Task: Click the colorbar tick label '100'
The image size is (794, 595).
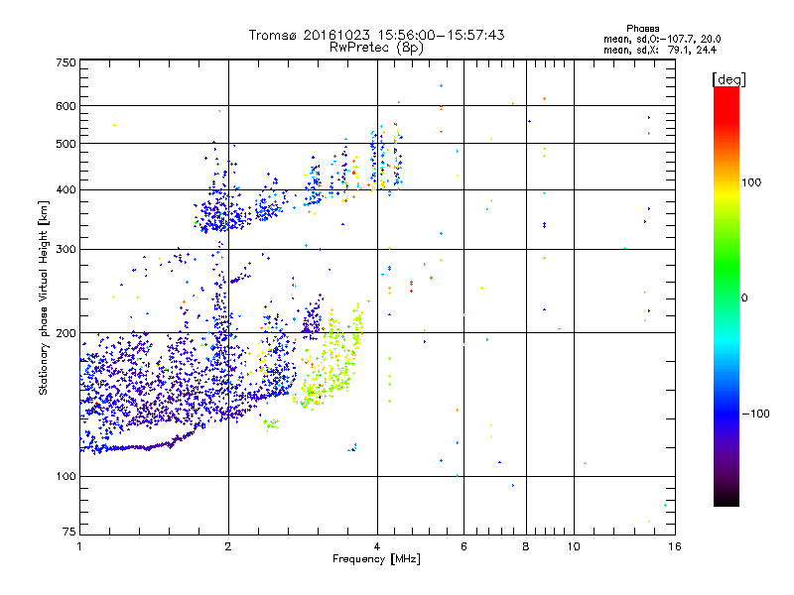Action: [x=751, y=182]
